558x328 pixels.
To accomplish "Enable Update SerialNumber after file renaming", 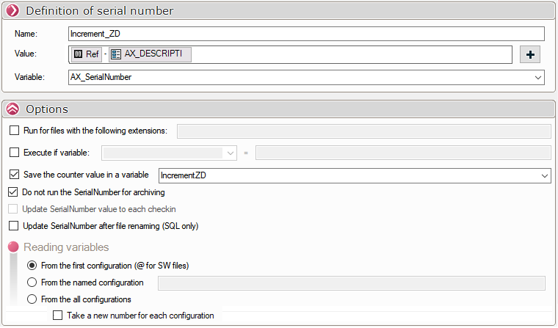I will pyautogui.click(x=15, y=226).
